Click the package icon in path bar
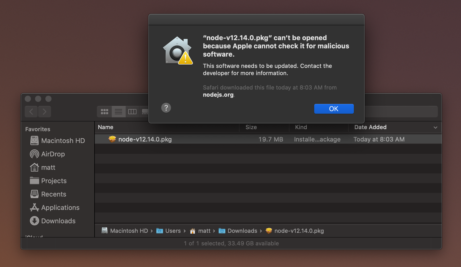The height and width of the screenshot is (267, 461). pos(269,231)
